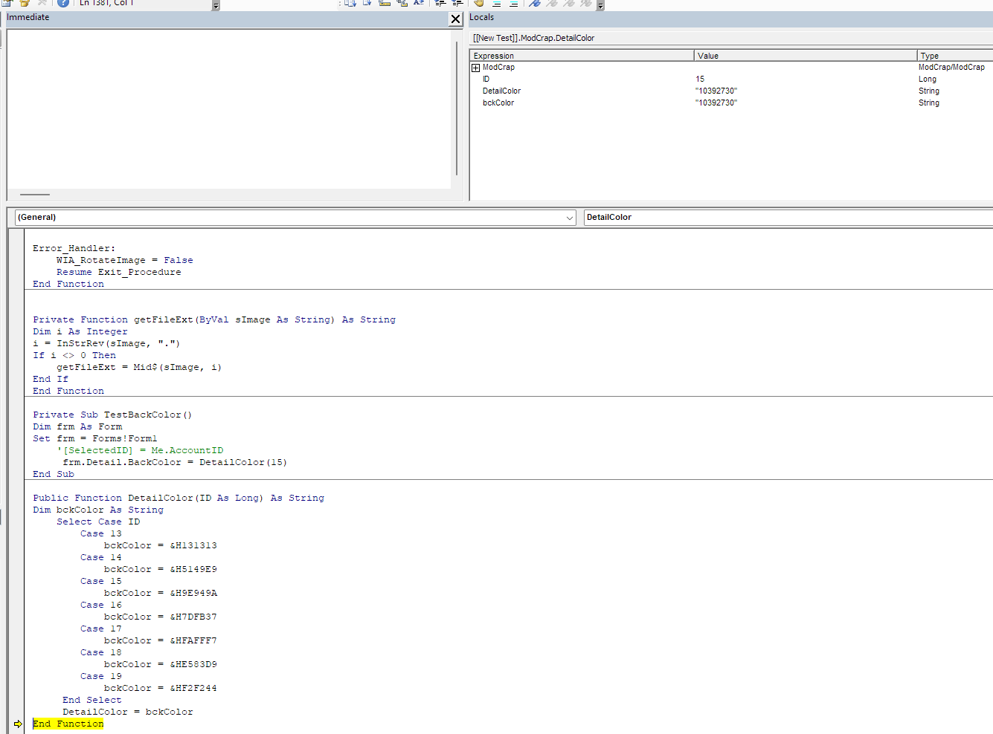Click the bckColor = &HE583D9 line
This screenshot has height=734, width=993.
click(161, 665)
